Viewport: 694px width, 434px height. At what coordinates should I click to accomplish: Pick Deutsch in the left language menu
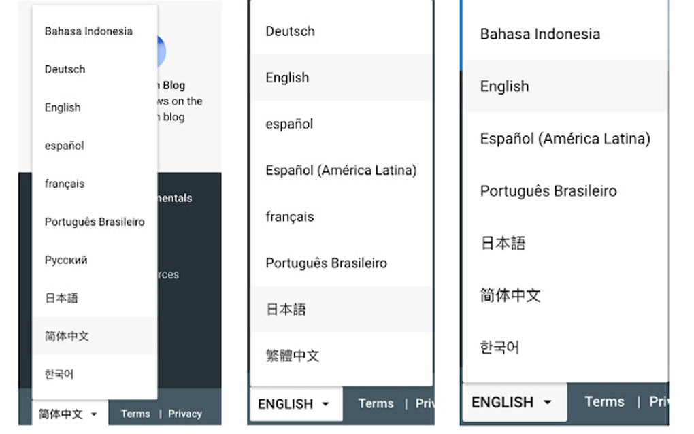[x=65, y=69]
